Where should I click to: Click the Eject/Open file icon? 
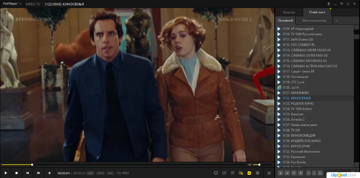[x=49, y=173]
